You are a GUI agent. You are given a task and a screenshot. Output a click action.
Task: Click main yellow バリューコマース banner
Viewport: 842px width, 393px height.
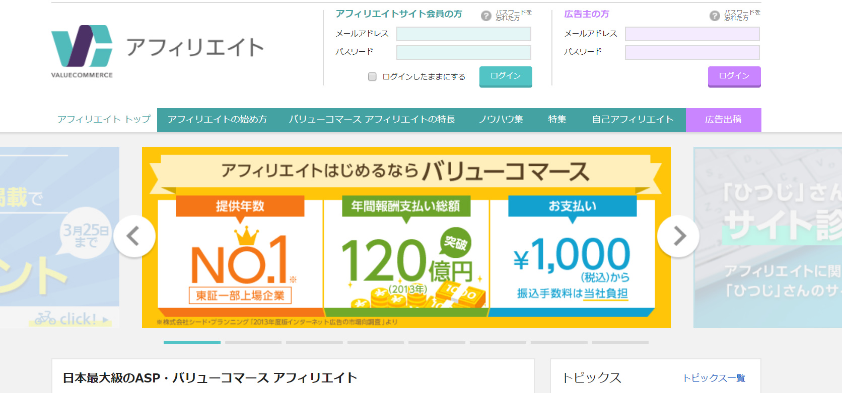click(x=406, y=238)
